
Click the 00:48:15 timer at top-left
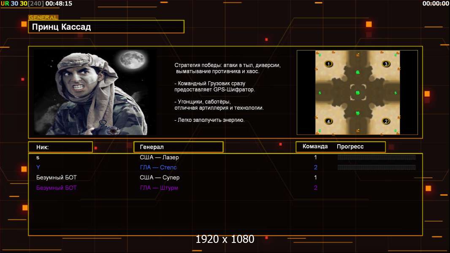pos(59,3)
